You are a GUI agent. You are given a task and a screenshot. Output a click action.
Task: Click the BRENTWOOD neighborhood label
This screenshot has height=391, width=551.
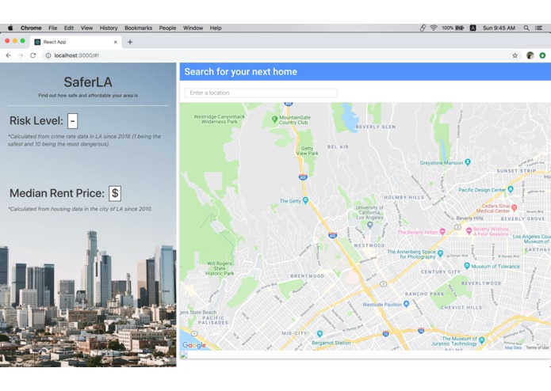[x=308, y=276]
